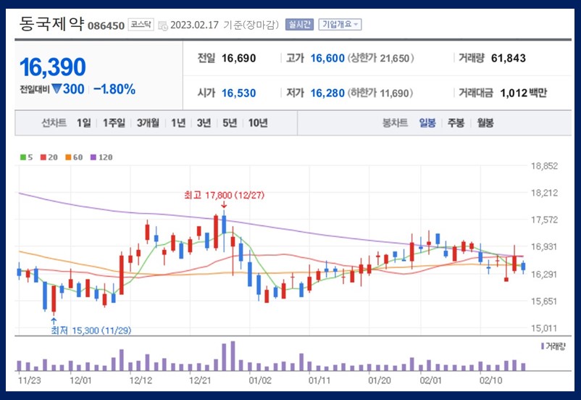Click the 16,291 price axis label
The width and height of the screenshot is (581, 400).
point(544,274)
